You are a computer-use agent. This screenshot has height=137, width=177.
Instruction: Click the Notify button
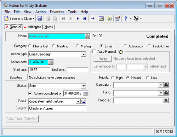102,59
